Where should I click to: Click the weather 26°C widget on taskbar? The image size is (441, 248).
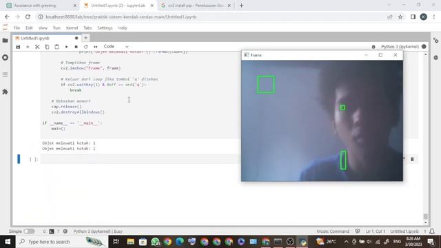click(x=326, y=242)
